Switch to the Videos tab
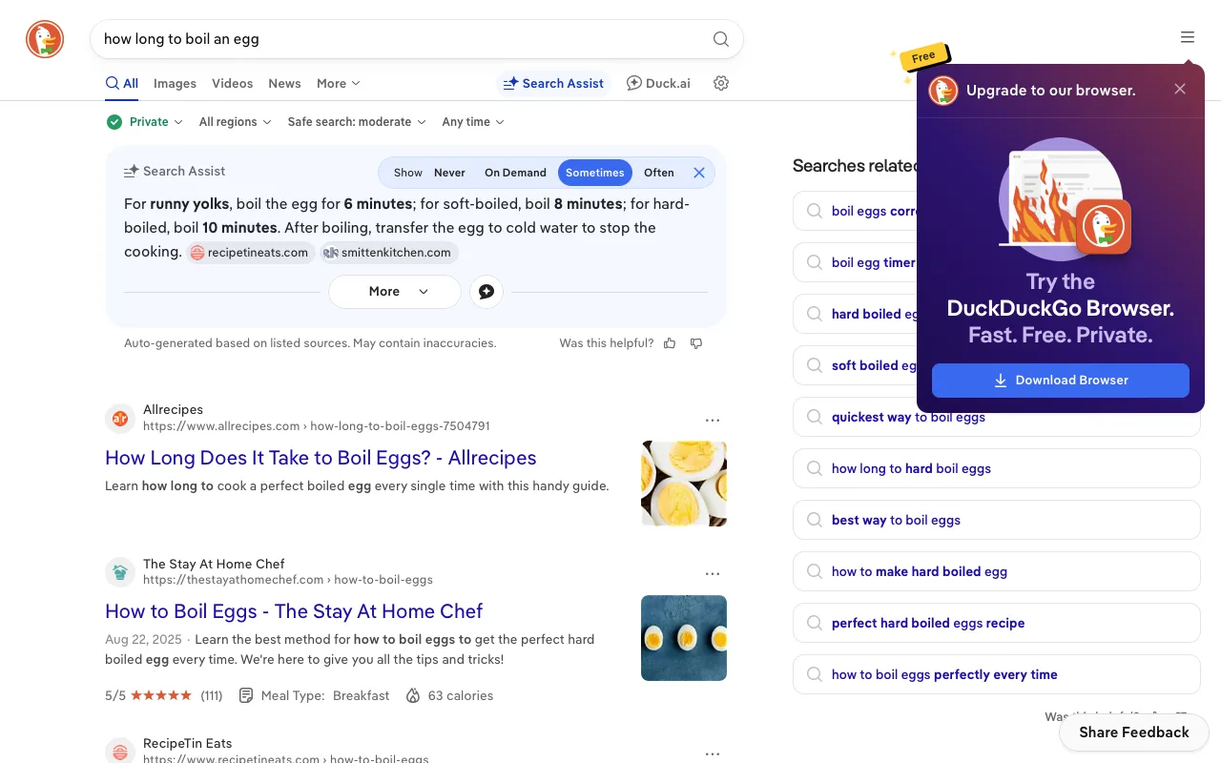The height and width of the screenshot is (763, 1221). point(233,83)
